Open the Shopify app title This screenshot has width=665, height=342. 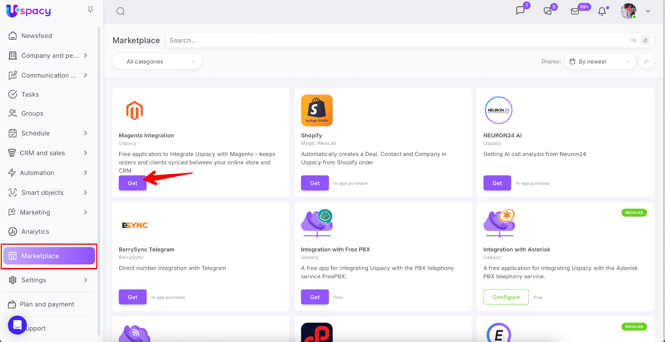click(311, 135)
